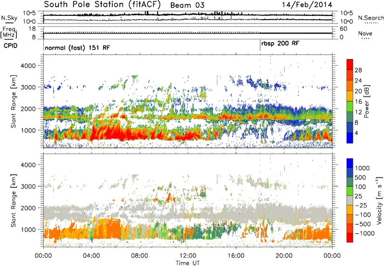Image resolution: width=384 pixels, height=266 pixels.
Task: Click the "N.Search" legend label
Action: pyautogui.click(x=371, y=18)
